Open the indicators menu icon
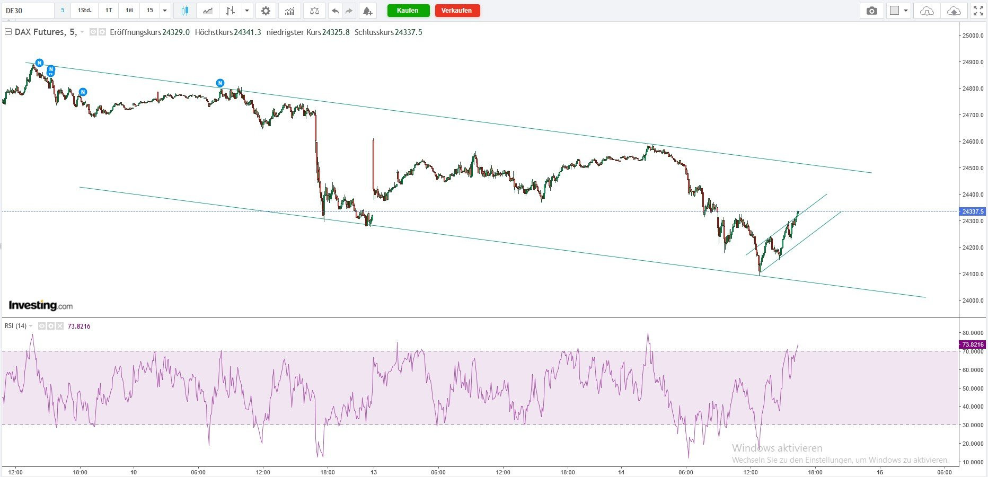 (289, 11)
